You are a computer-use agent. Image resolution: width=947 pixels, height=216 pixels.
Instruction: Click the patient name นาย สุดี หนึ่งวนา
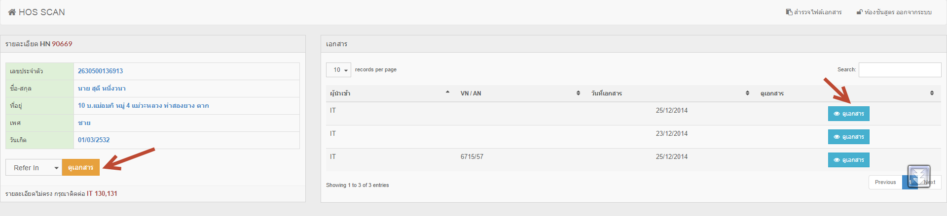(x=102, y=89)
